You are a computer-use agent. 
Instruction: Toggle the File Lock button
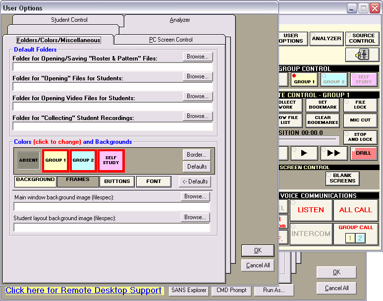(360, 105)
